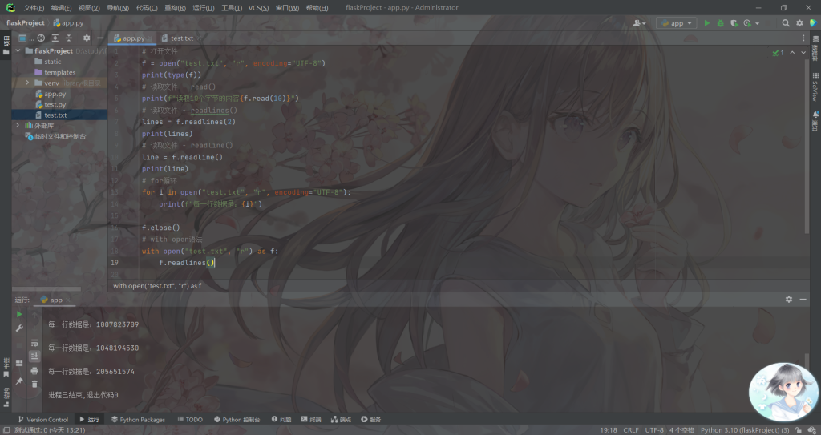Open the Python Packages tool window
Image resolution: width=821 pixels, height=435 pixels.
(x=138, y=419)
